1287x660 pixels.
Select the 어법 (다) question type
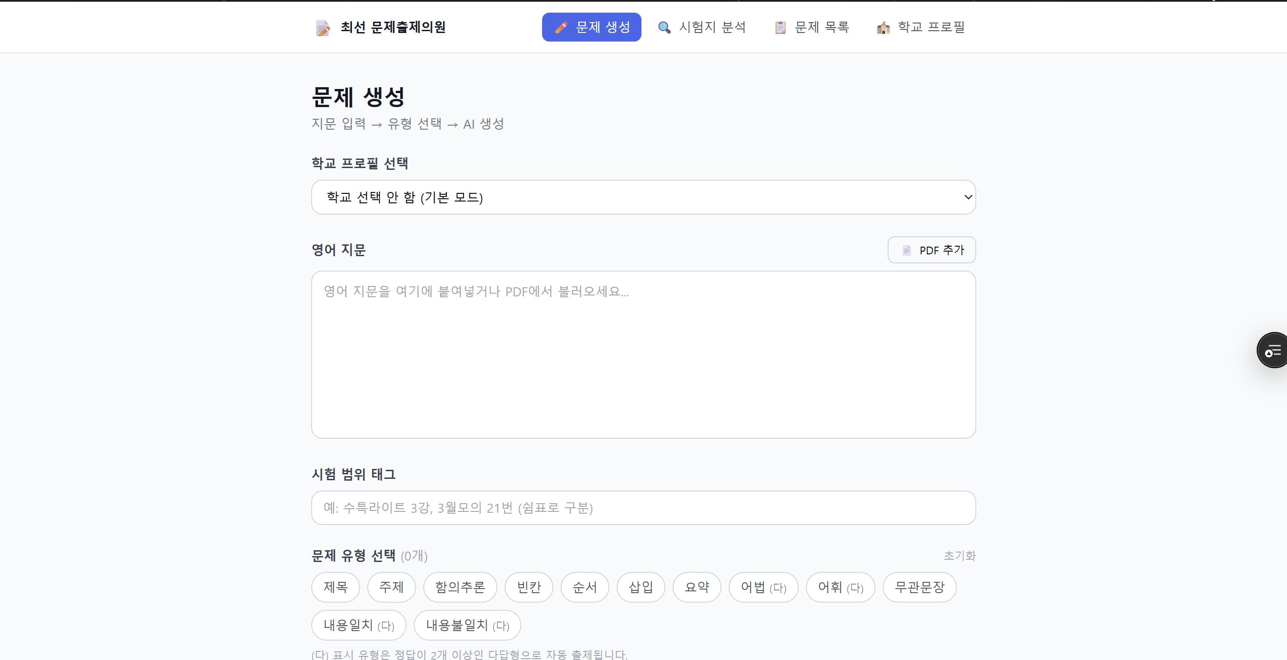click(x=763, y=587)
